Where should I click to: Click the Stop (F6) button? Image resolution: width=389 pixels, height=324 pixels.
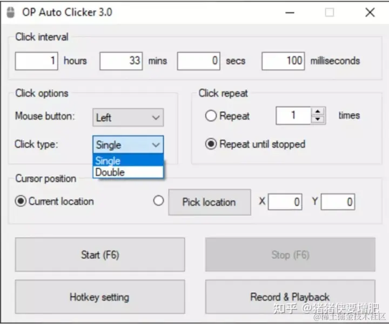coord(290,254)
